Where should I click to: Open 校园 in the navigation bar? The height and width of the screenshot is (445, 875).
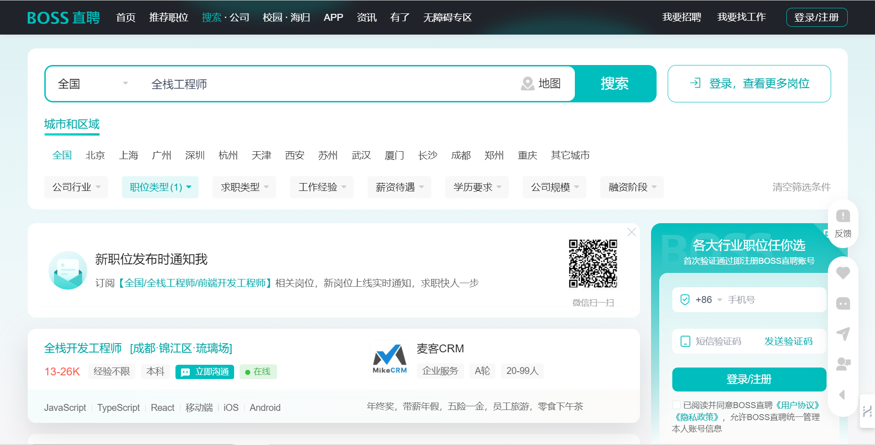pyautogui.click(x=272, y=18)
